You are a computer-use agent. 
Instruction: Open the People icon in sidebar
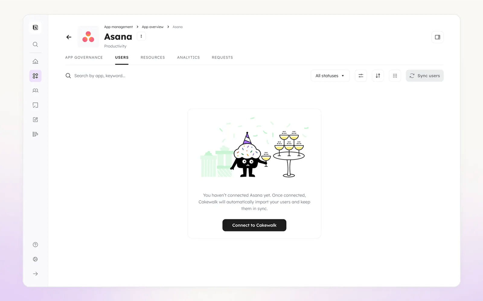click(35, 91)
